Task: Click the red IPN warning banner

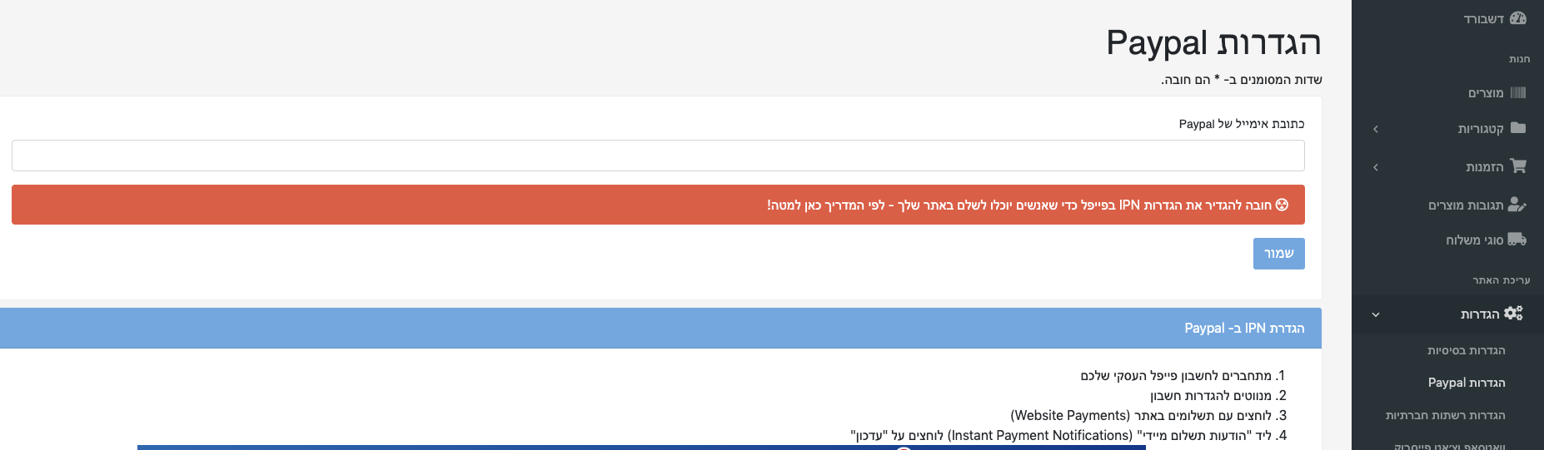Action: [658, 205]
